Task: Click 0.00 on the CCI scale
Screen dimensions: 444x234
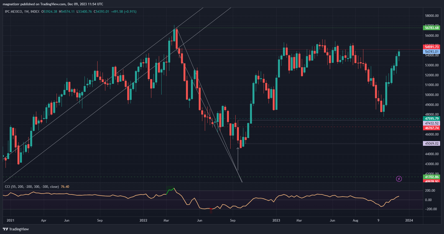Action: [428, 200]
